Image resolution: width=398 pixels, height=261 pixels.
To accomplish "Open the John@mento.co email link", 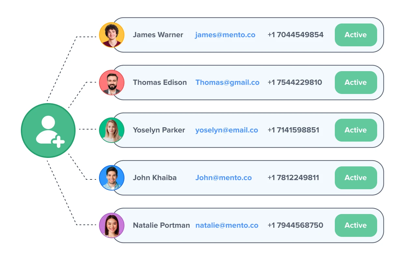I will 223,178.
